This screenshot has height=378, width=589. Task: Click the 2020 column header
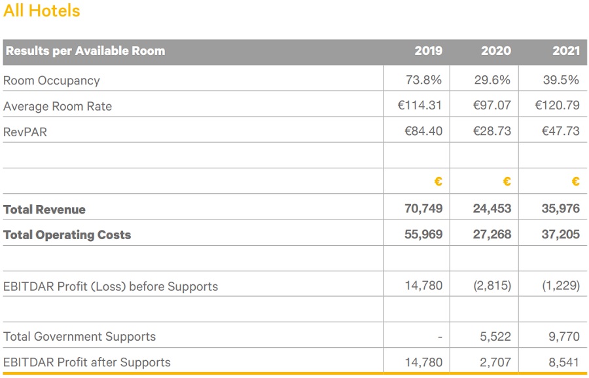click(496, 51)
